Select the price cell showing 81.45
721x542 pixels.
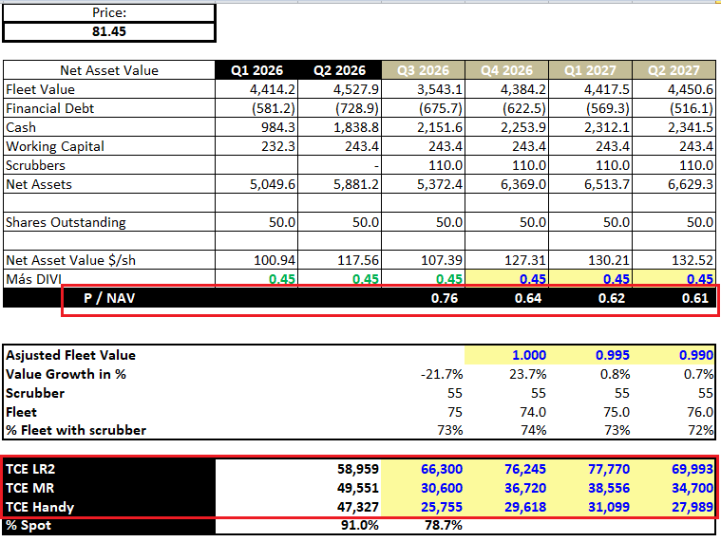coord(109,31)
